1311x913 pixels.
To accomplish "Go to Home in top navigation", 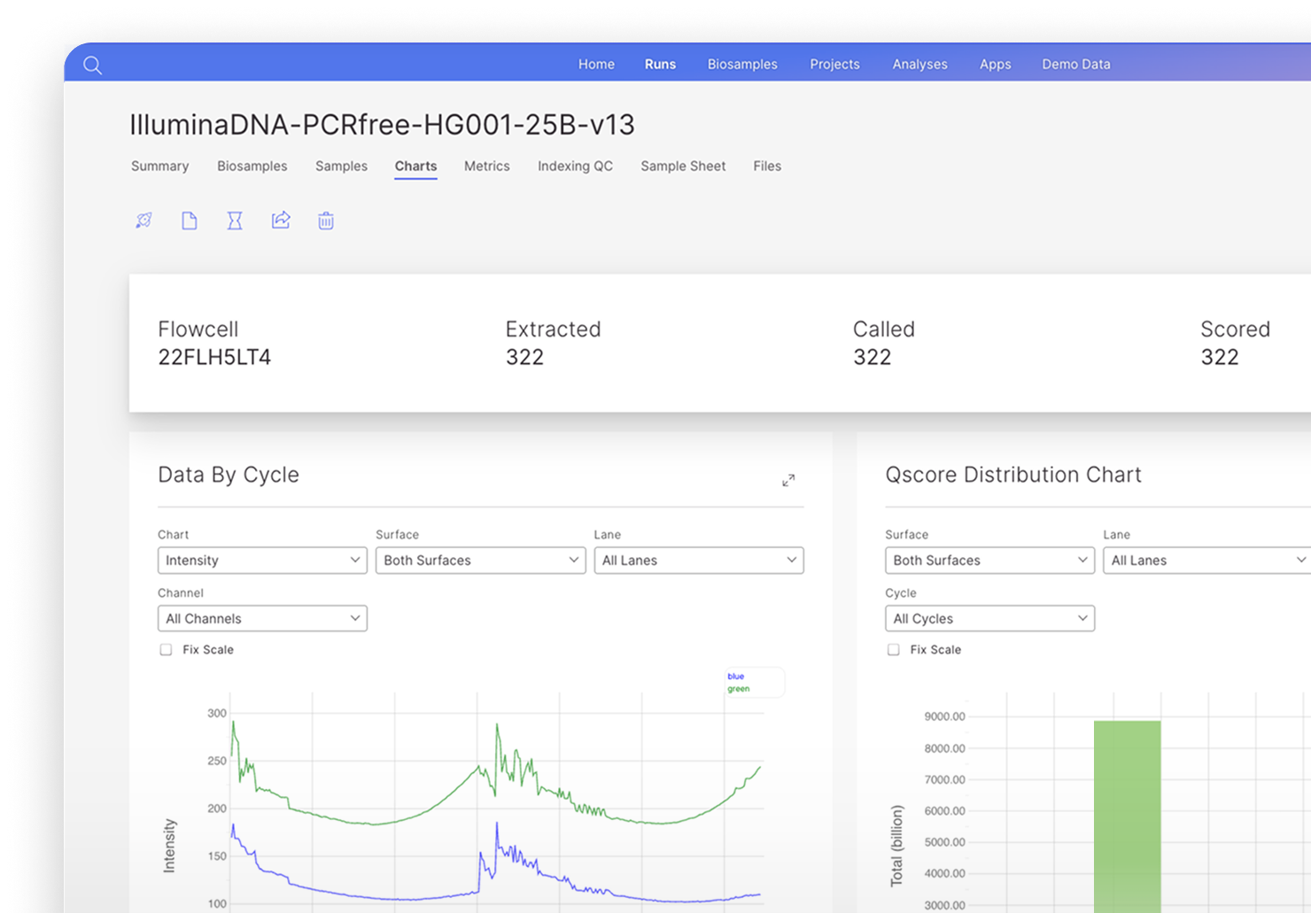I will click(x=596, y=65).
